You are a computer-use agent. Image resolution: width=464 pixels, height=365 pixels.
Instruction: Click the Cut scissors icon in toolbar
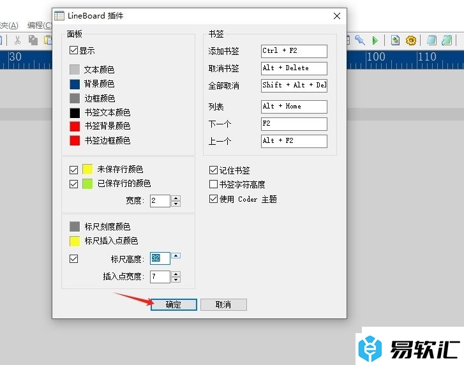(x=17, y=40)
